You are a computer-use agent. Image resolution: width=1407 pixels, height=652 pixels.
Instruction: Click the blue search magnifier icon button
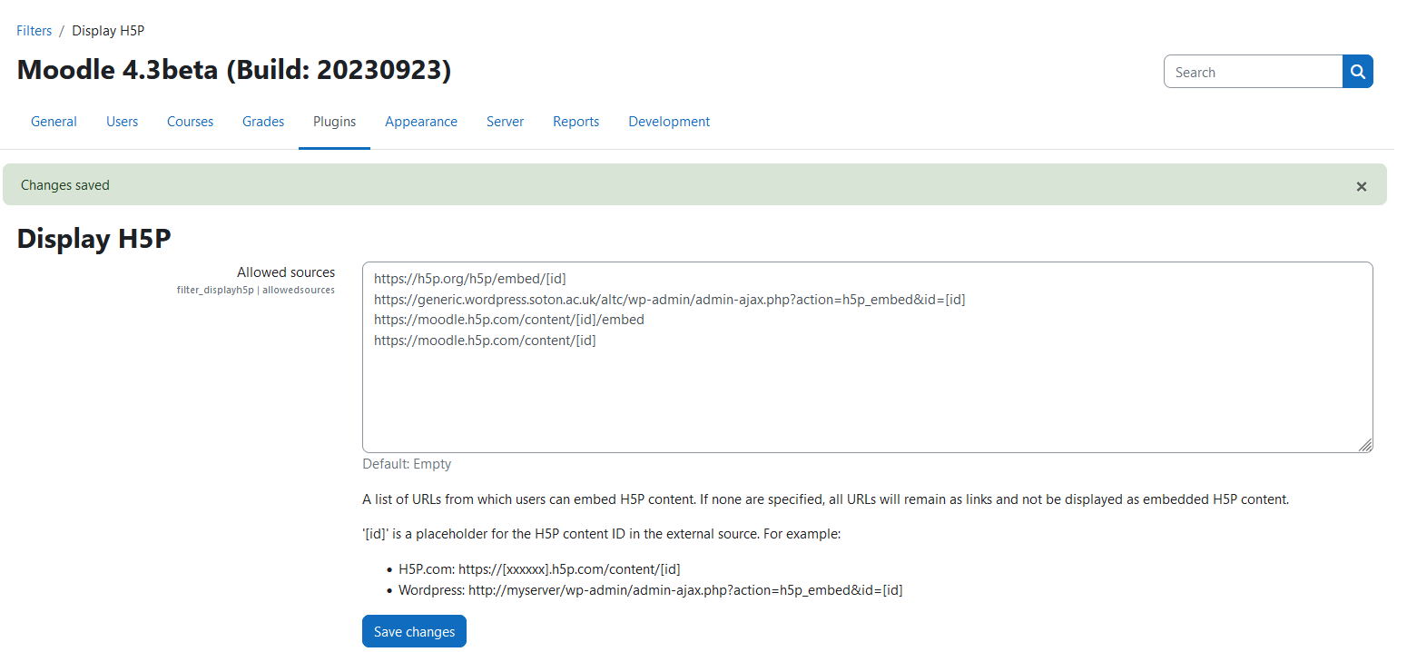click(x=1357, y=72)
